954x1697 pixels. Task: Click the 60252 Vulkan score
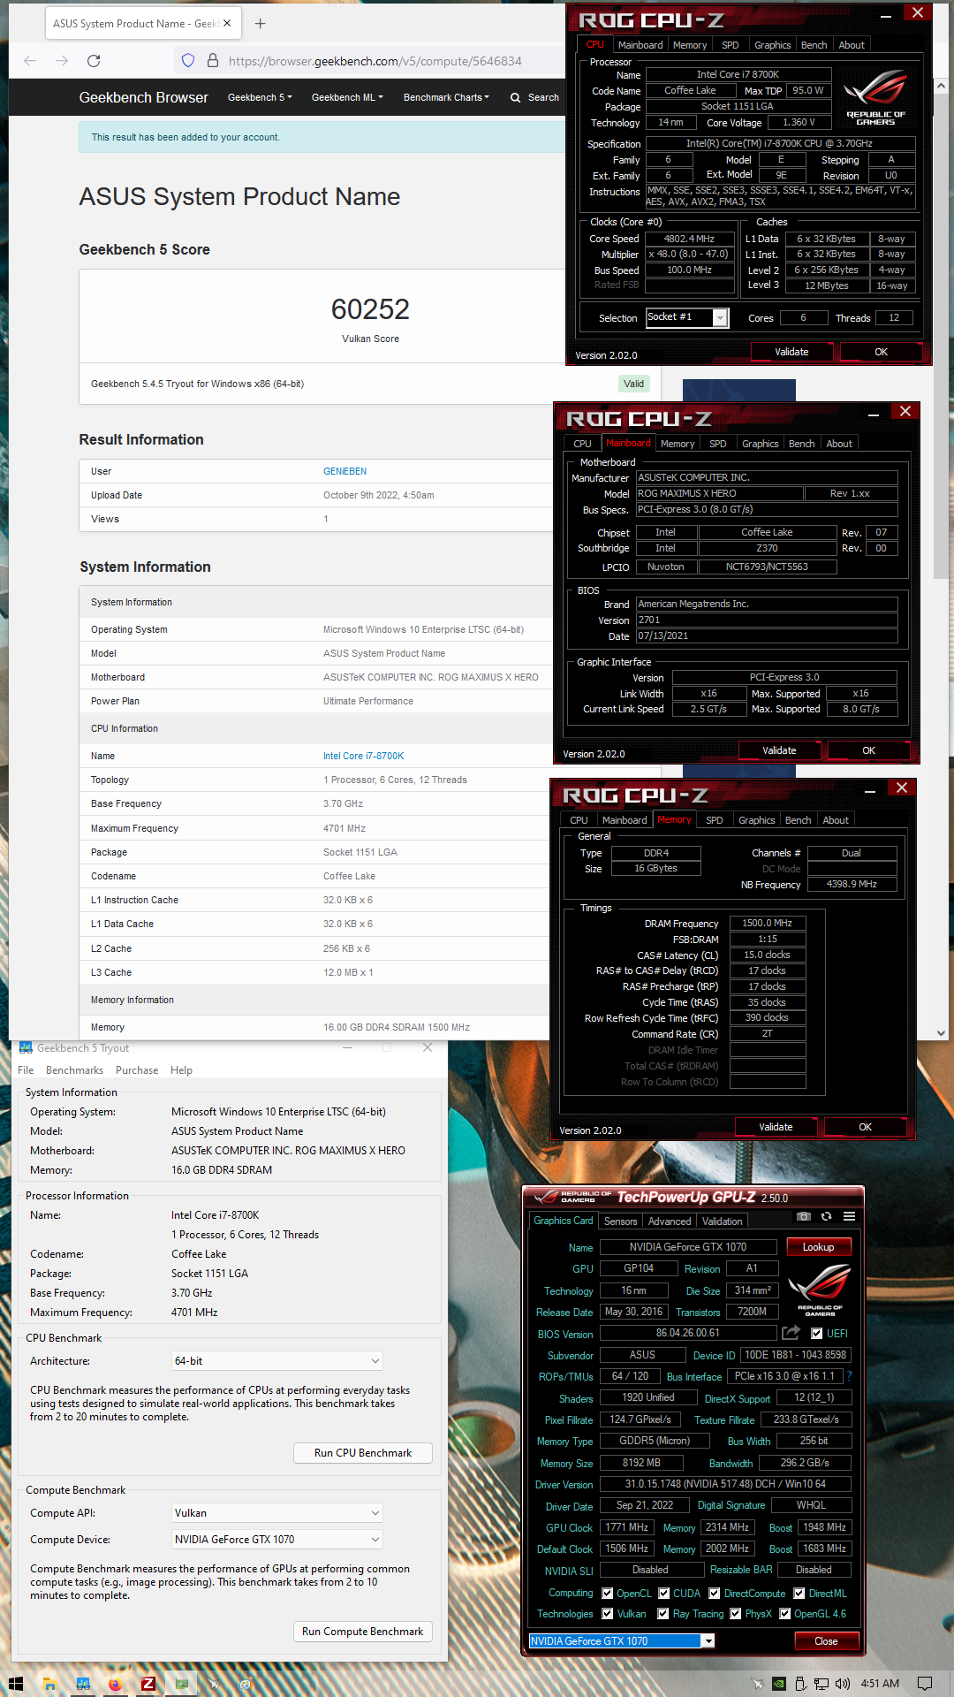[370, 309]
